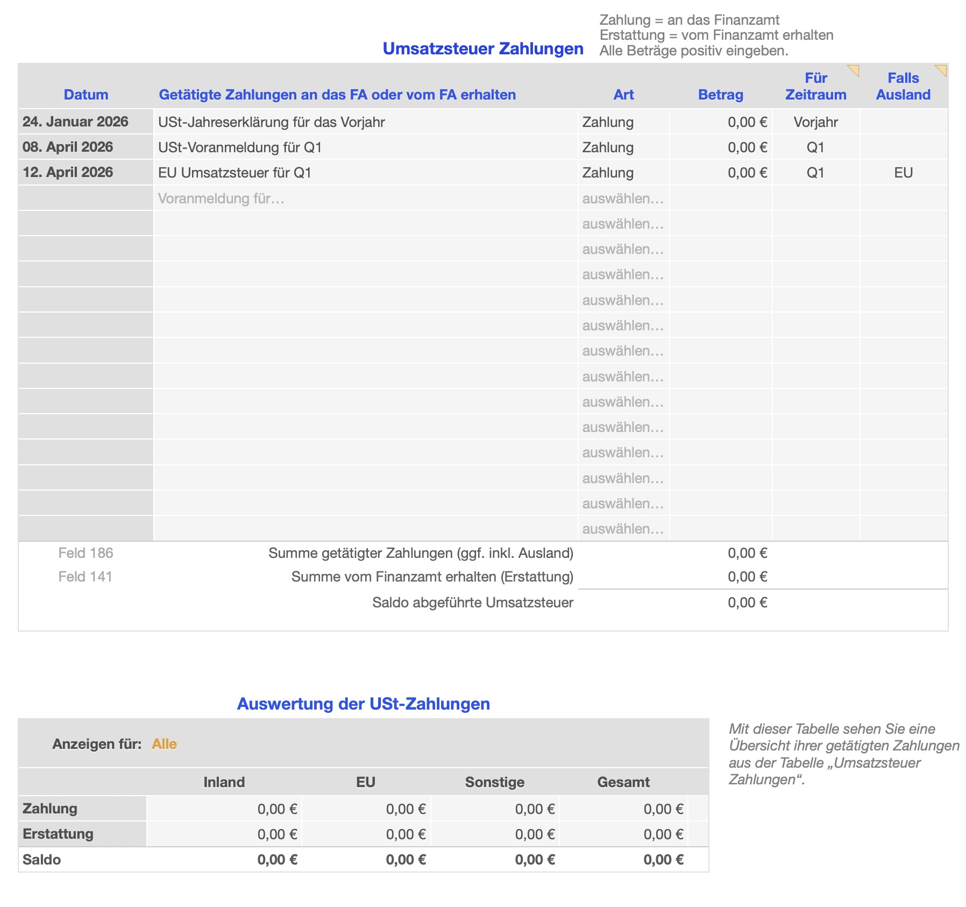This screenshot has height=907, width=966.
Task: Click Betrag cell of USt-Jahreserklärung row
Action: coord(721,122)
